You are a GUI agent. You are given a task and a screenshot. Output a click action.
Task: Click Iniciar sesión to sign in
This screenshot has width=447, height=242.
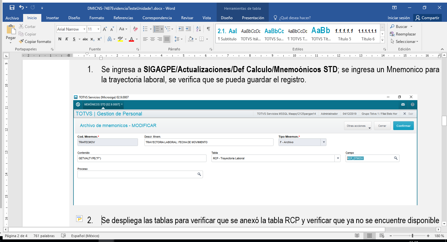click(x=399, y=18)
